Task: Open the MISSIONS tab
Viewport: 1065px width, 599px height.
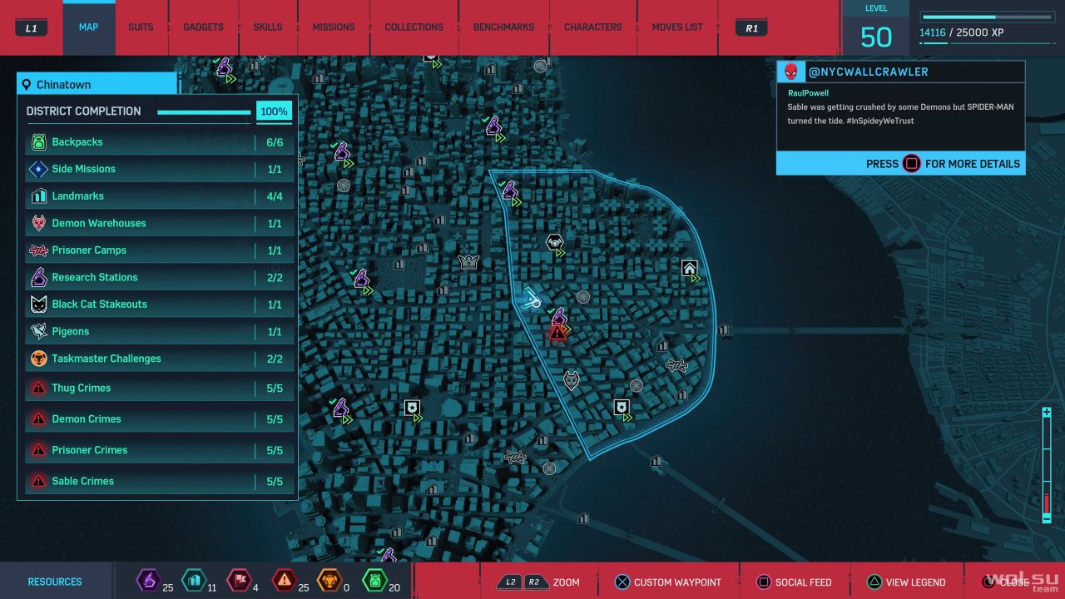Action: [334, 27]
